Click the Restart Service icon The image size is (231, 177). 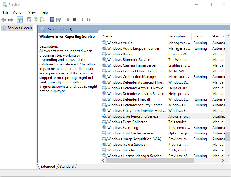coord(89,20)
